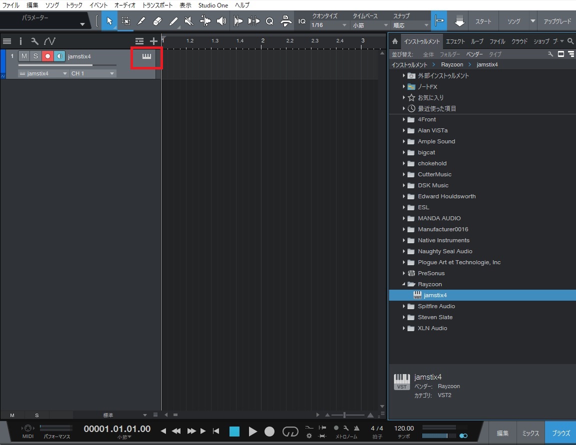Click the Add Track plus icon

(153, 41)
